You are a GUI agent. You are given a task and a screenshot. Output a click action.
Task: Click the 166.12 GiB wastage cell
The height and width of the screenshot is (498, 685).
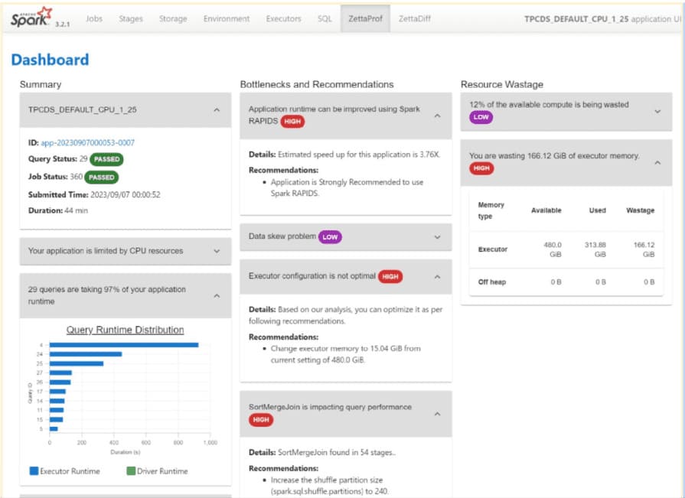click(x=644, y=249)
